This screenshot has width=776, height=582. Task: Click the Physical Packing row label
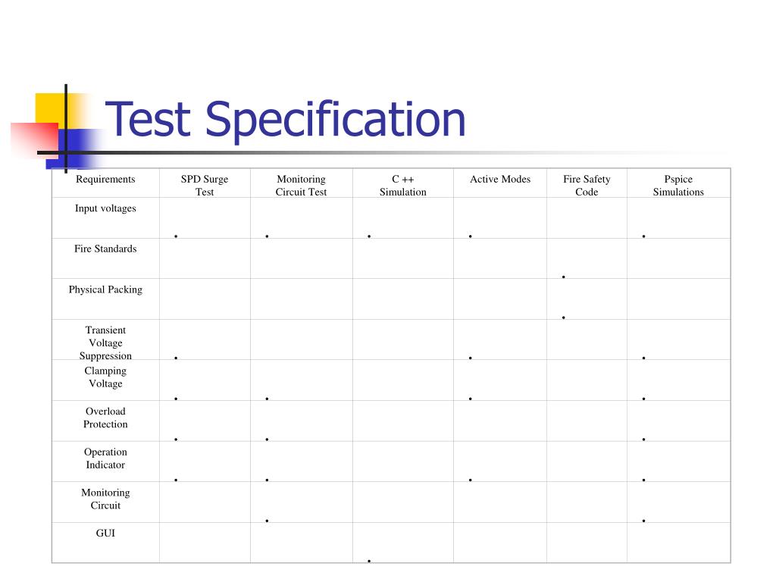coord(105,289)
